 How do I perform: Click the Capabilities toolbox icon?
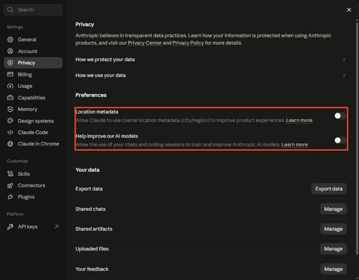[10, 98]
